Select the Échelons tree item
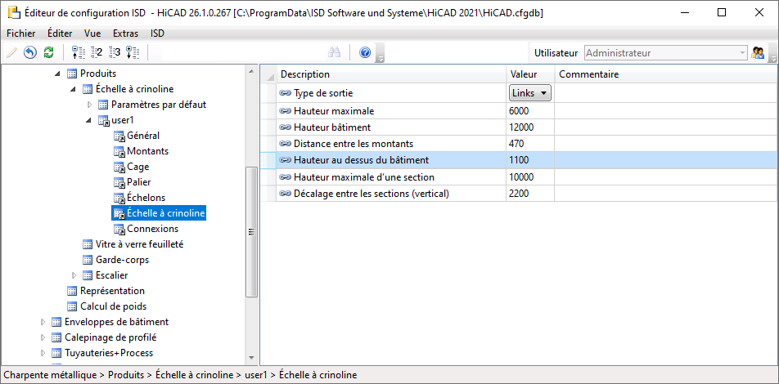779x384 pixels. coord(146,198)
